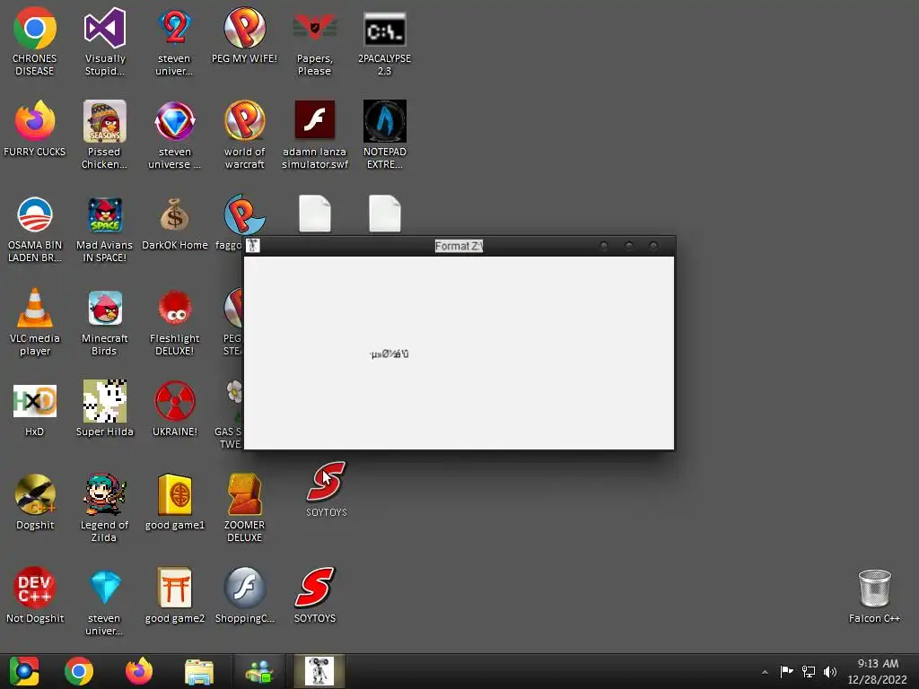
Task: Open Firefox from the taskbar
Action: click(x=139, y=671)
